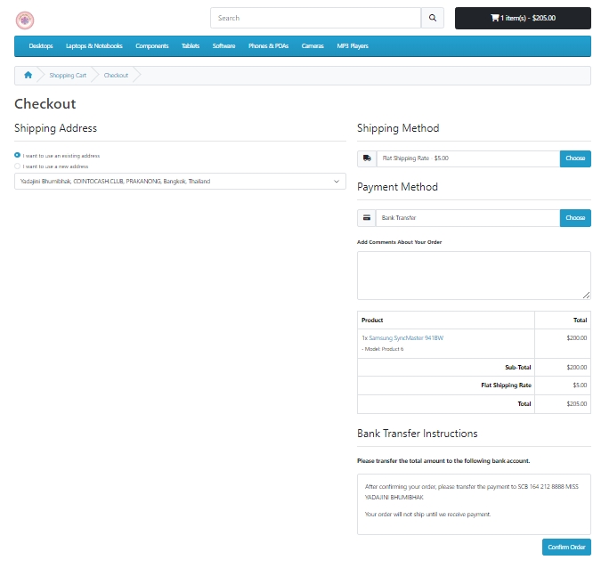Go to Cameras category

[313, 45]
